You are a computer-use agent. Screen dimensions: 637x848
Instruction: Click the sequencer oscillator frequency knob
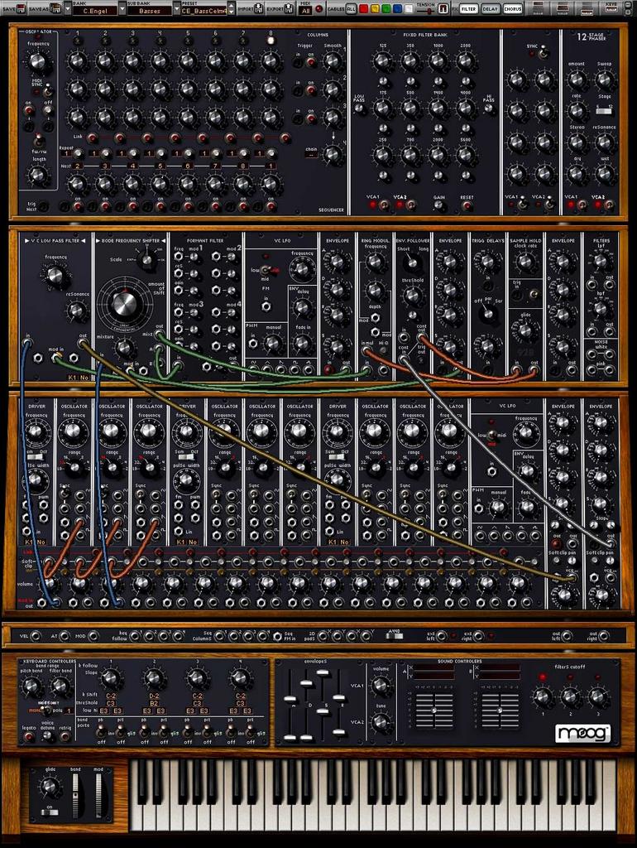click(x=36, y=61)
